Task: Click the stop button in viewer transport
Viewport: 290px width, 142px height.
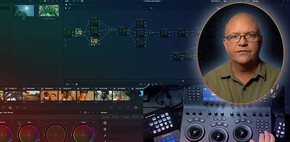Action: 149,84
